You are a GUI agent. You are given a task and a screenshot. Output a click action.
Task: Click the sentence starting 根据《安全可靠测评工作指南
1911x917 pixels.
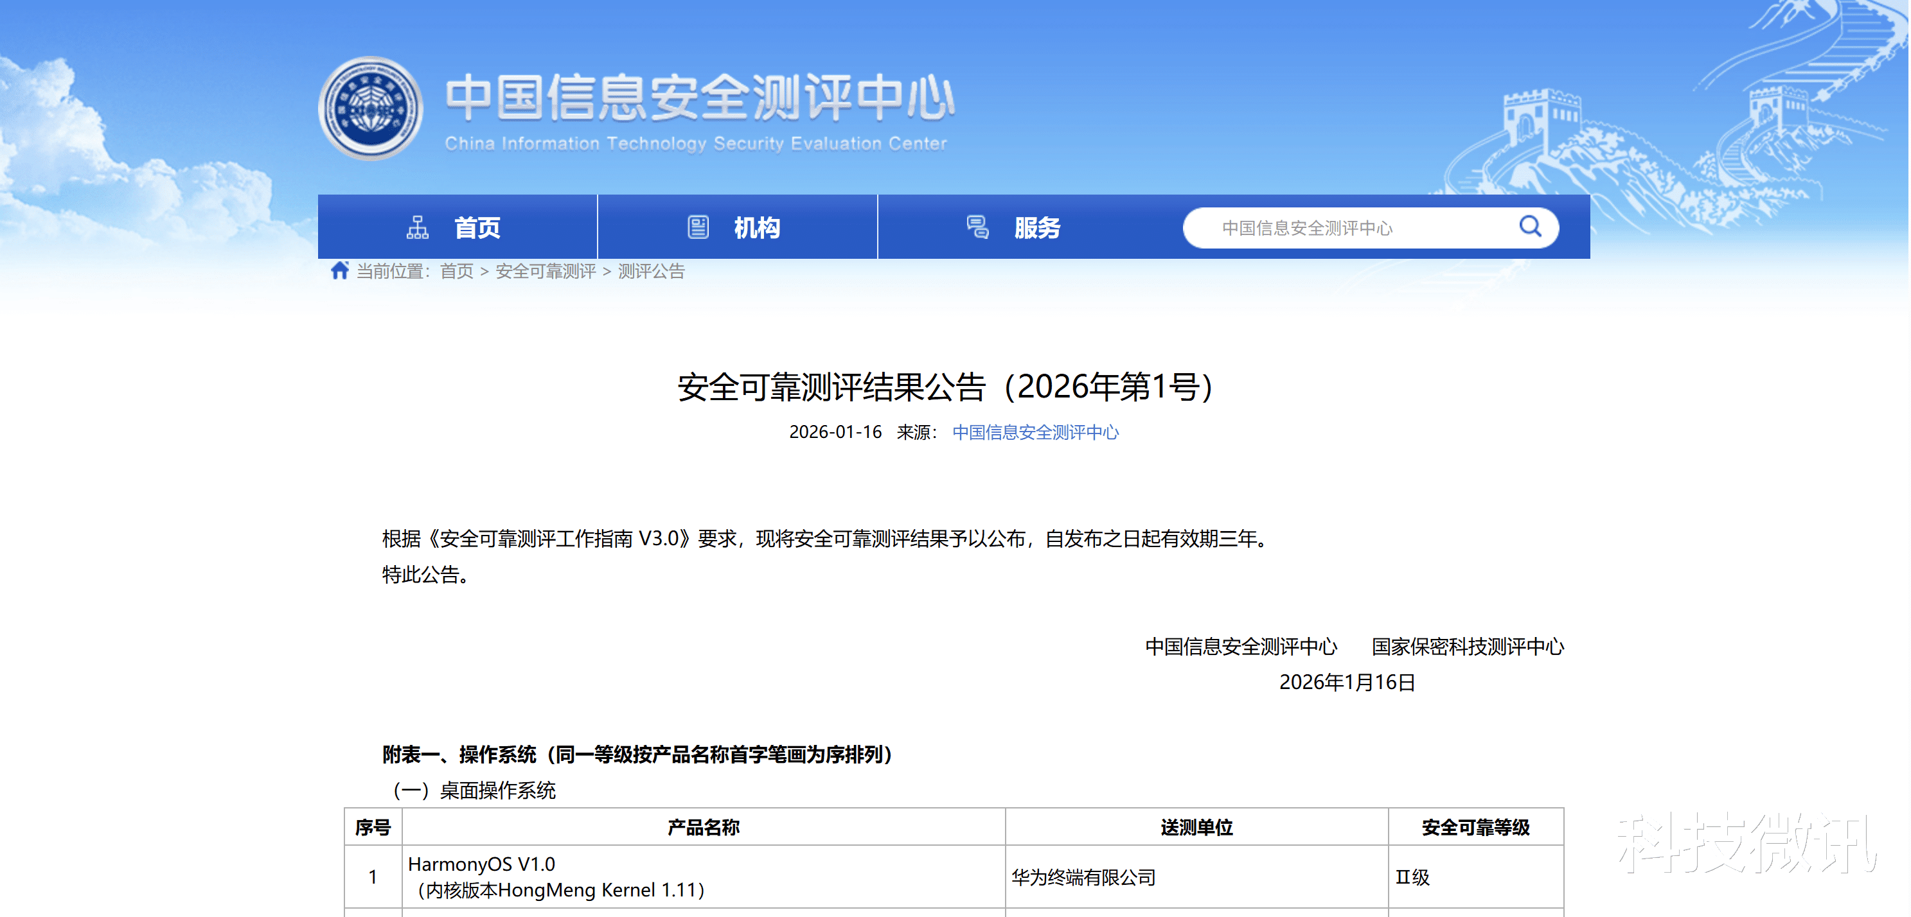coord(826,539)
